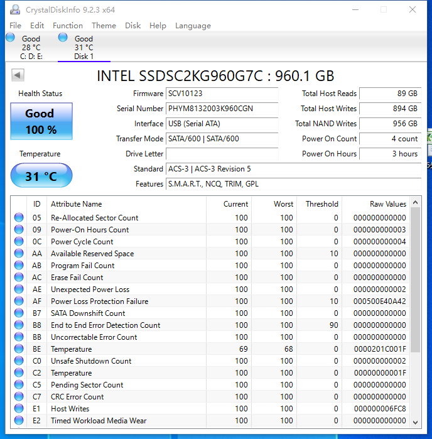Click status icon of C2 Temperature row
Screen dimensions: 432x439
(x=19, y=372)
